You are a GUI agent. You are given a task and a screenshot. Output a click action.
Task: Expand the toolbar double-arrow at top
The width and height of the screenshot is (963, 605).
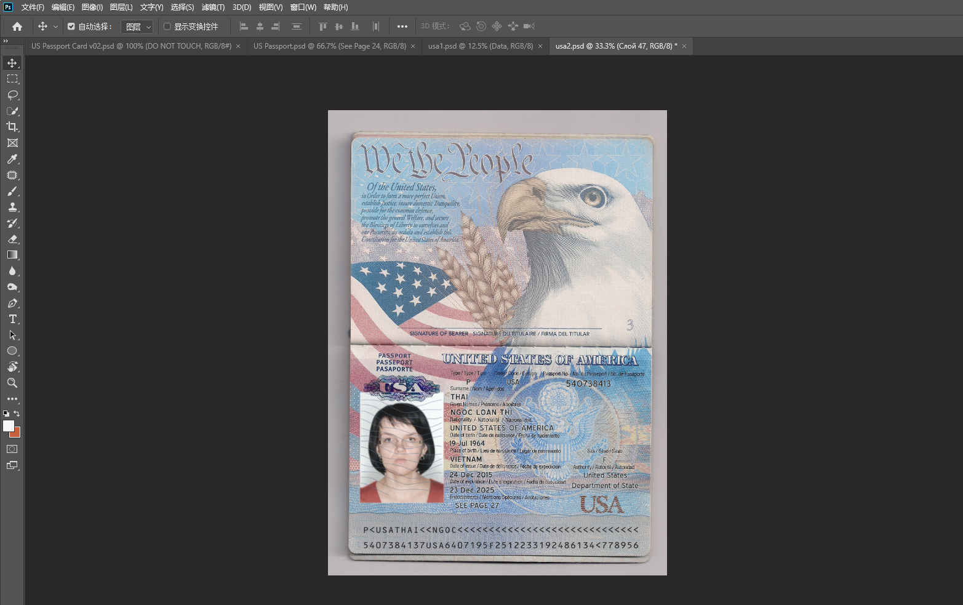click(x=6, y=41)
